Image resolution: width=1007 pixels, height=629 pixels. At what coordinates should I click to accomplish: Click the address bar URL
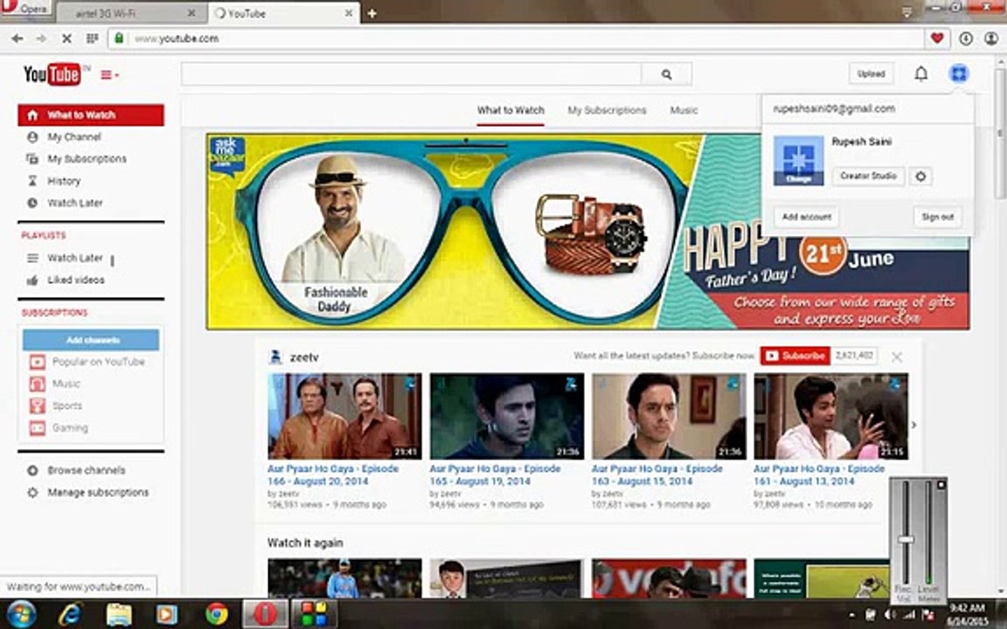(177, 38)
